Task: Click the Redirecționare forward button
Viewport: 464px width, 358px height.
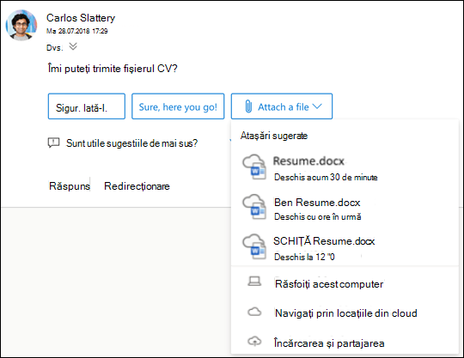Action: pyautogui.click(x=137, y=186)
